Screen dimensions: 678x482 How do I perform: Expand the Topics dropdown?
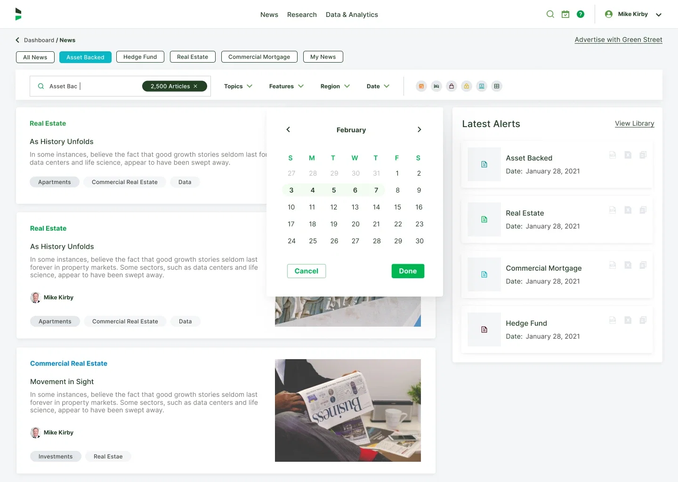coord(238,86)
